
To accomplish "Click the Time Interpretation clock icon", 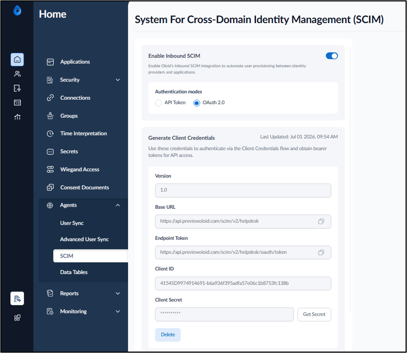I will pyautogui.click(x=50, y=134).
